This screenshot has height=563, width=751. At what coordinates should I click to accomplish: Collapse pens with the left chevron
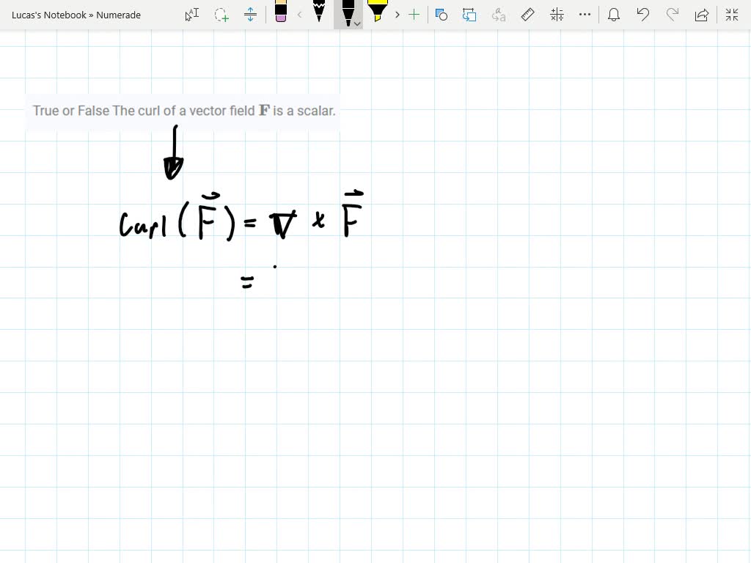pos(299,15)
